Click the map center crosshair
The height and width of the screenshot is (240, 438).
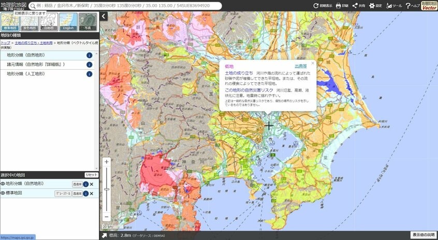point(269,126)
